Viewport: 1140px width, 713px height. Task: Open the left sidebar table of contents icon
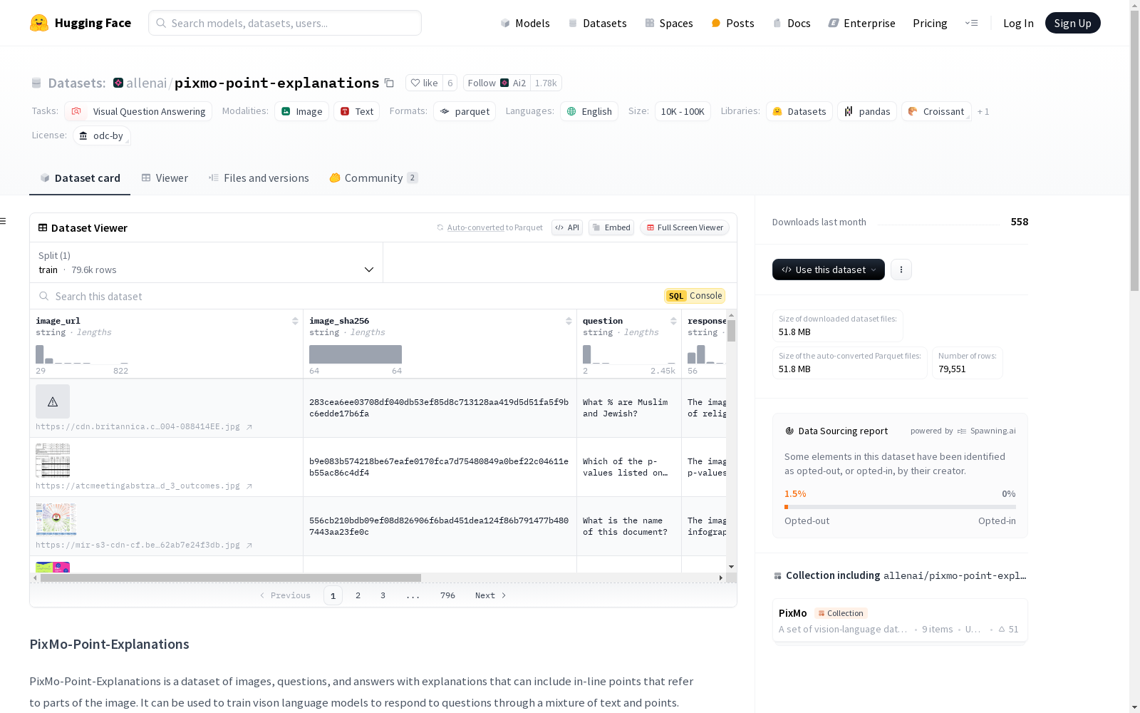tap(4, 221)
